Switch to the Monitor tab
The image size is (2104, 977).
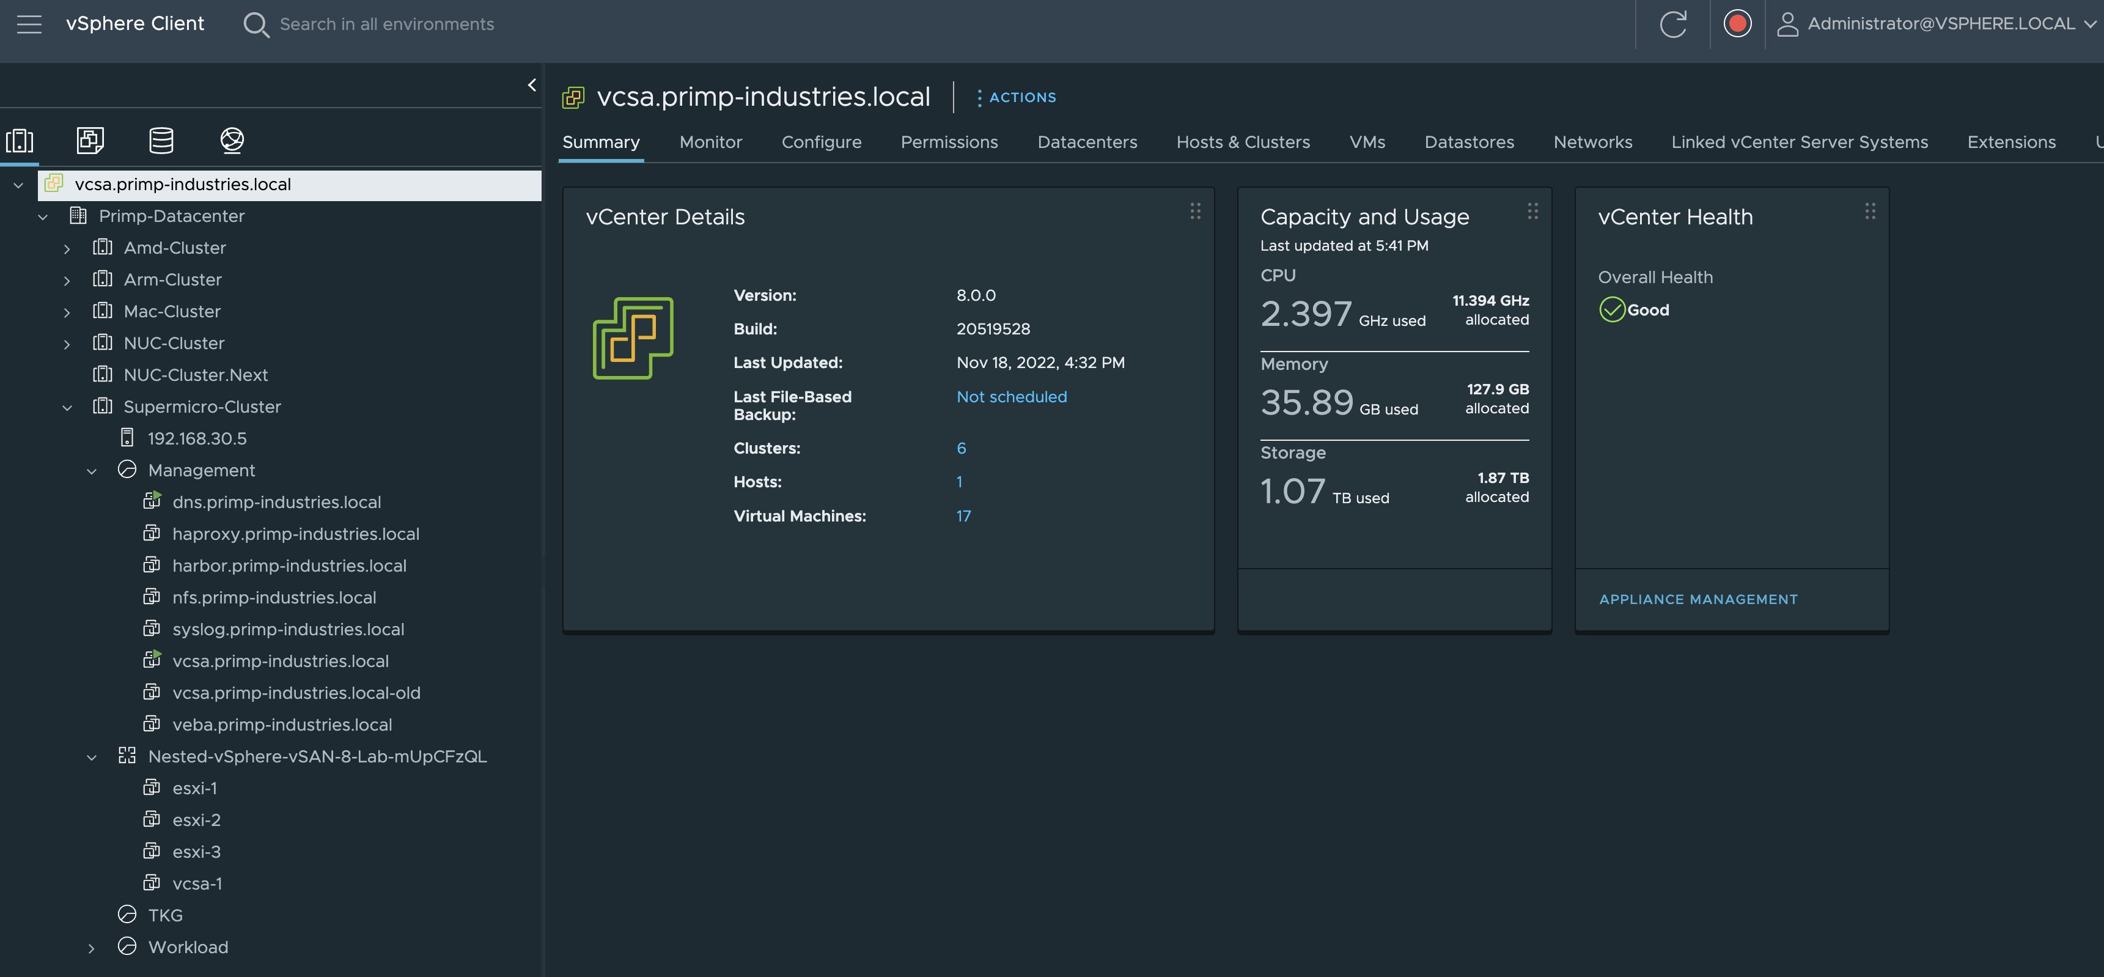click(710, 141)
